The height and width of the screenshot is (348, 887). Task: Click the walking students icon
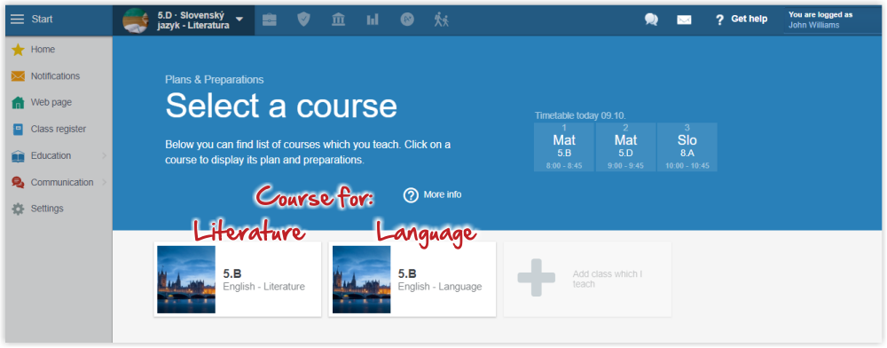click(441, 20)
